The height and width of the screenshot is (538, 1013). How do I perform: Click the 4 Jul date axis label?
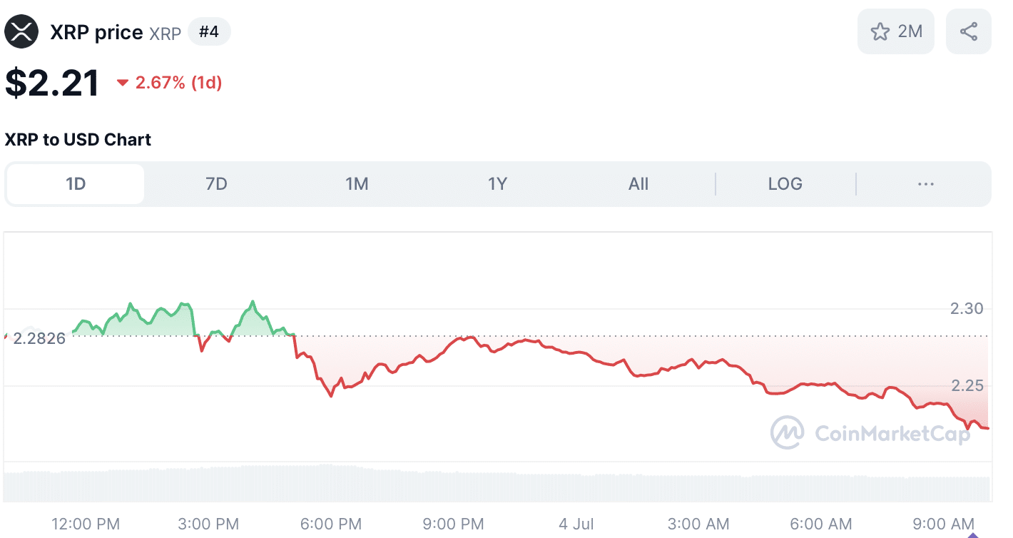click(576, 524)
